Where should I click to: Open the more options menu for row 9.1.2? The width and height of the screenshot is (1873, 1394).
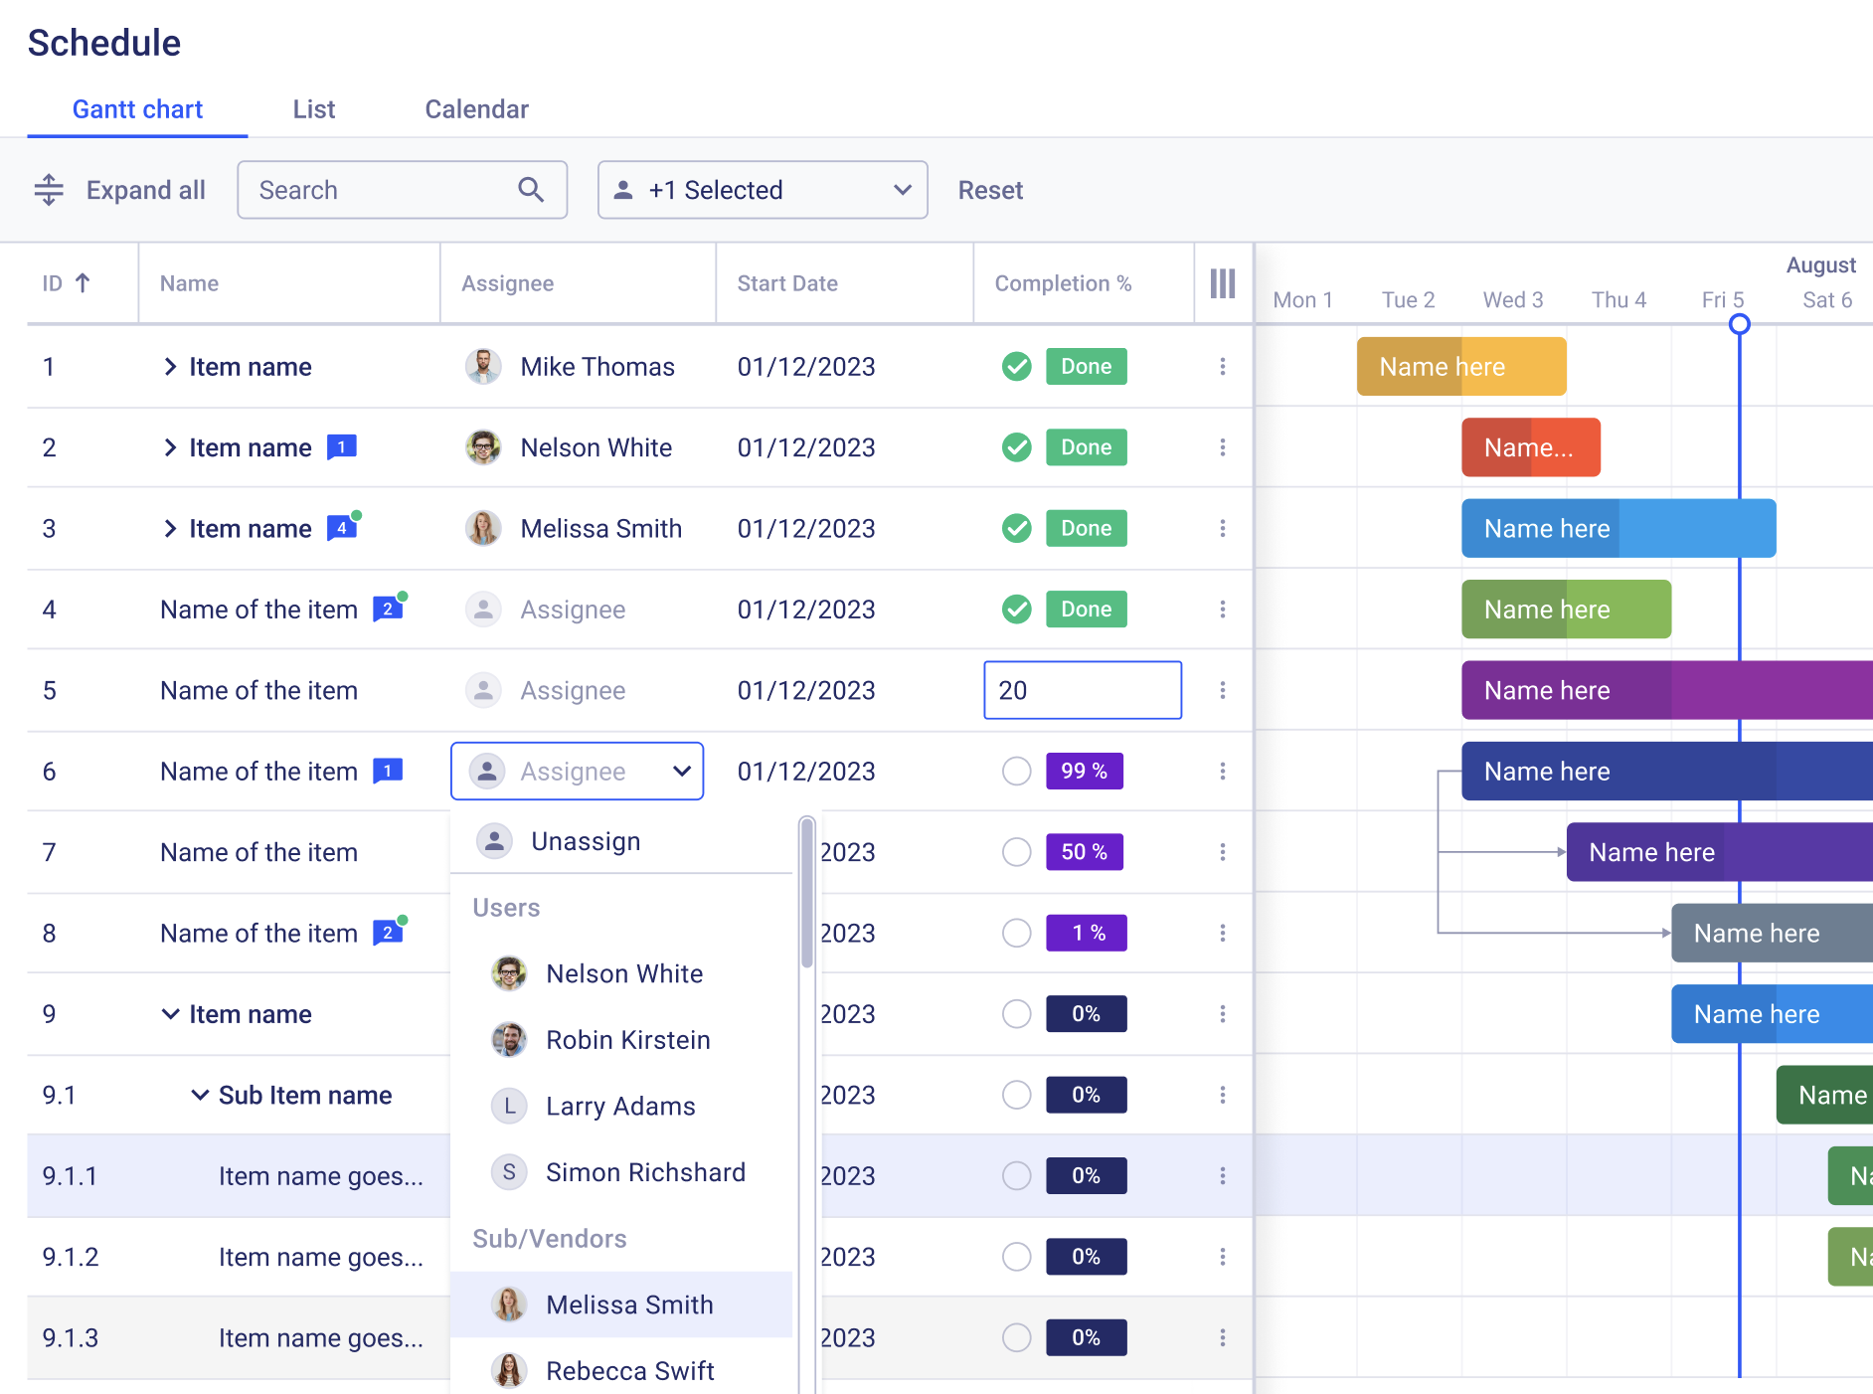pos(1223,1257)
